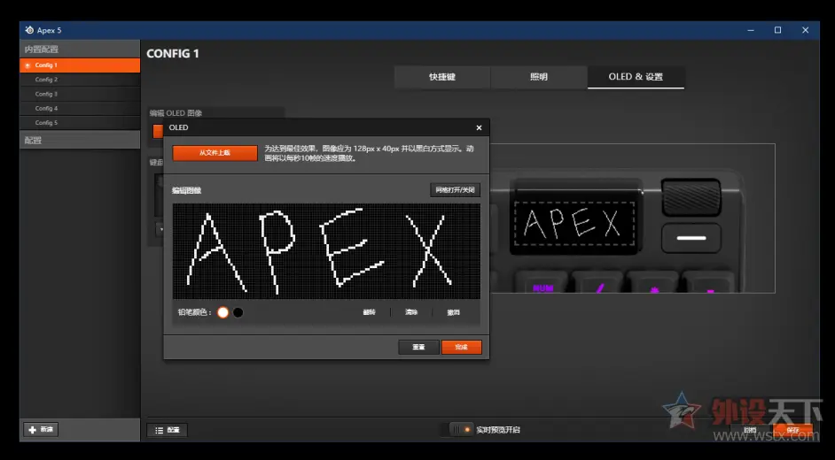
Task: Close the OLED dialog with the X
Action: click(x=479, y=127)
